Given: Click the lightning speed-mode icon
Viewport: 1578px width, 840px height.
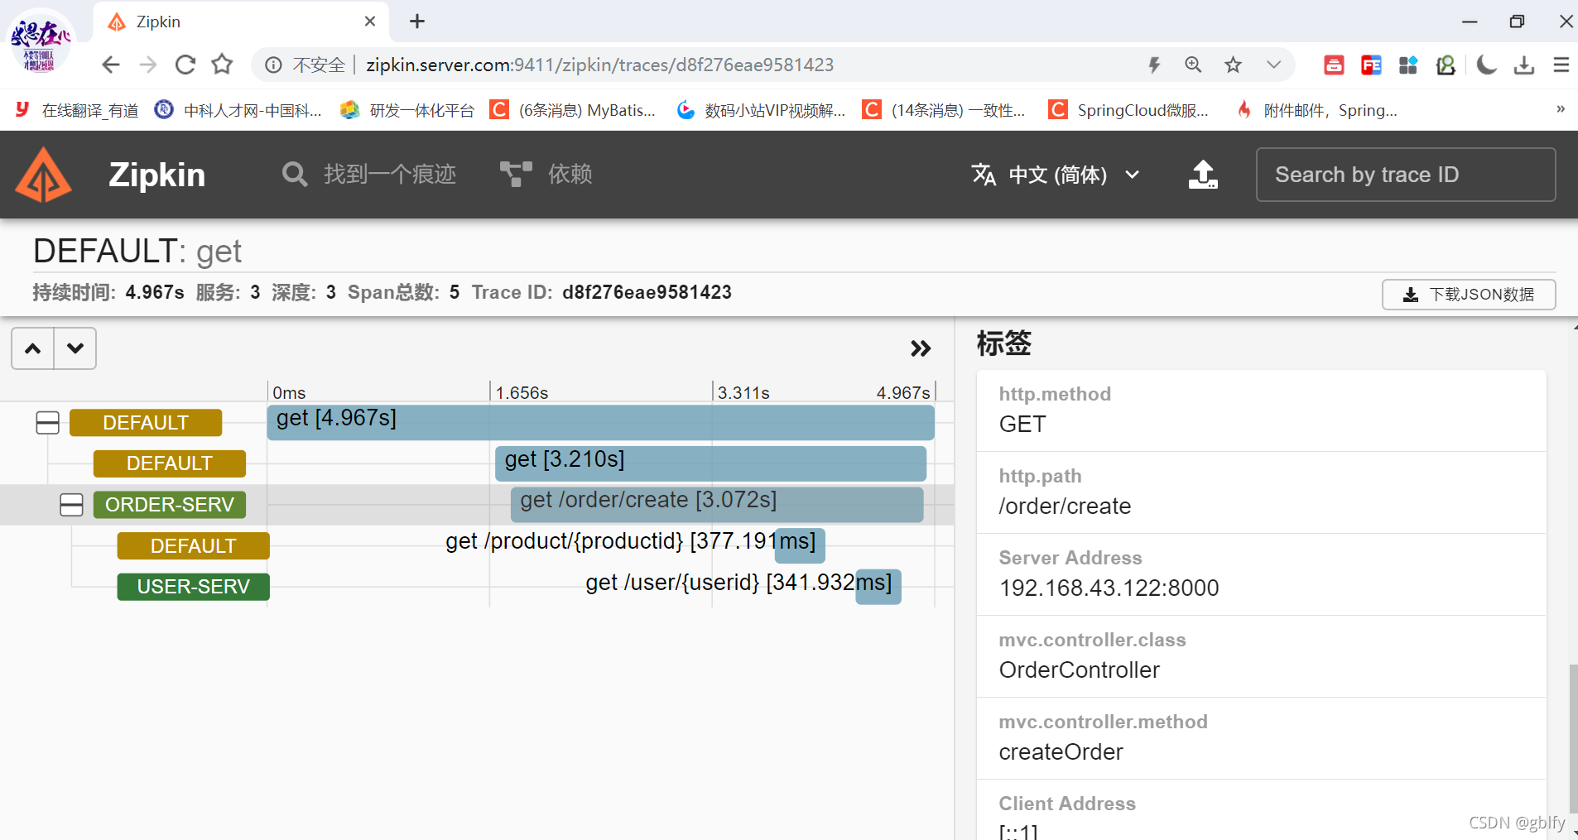Looking at the screenshot, I should (x=1154, y=65).
